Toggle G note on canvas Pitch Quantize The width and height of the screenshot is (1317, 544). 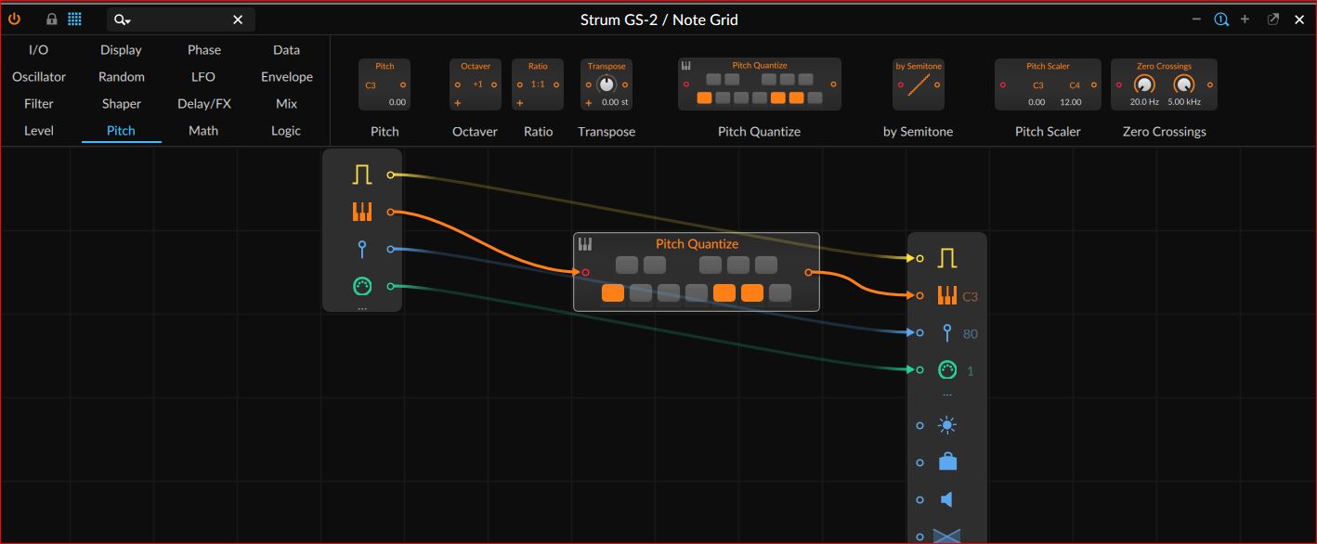(724, 293)
